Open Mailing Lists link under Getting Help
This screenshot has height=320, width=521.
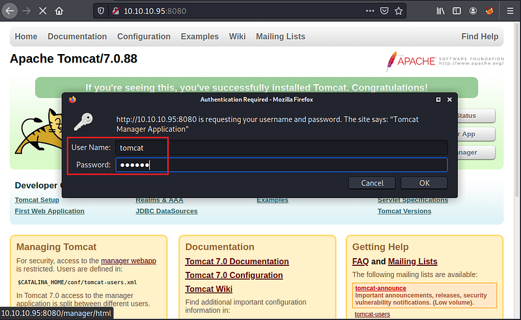(x=412, y=261)
